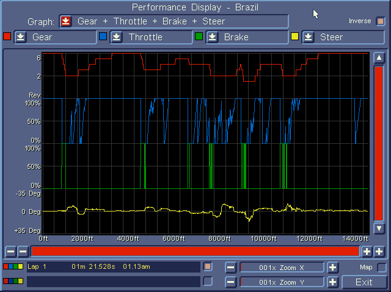Toggle the empty second lap row checkbox

click(x=208, y=281)
